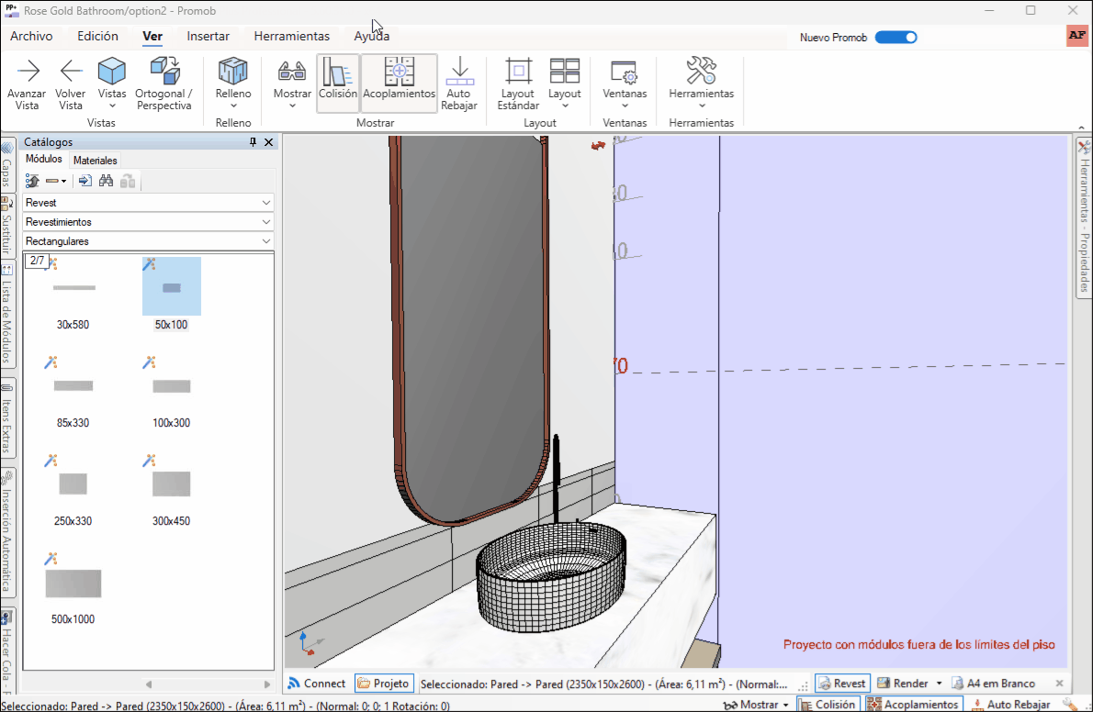The image size is (1093, 712).
Task: Open Lista de Módulos side tab
Action: (7, 314)
